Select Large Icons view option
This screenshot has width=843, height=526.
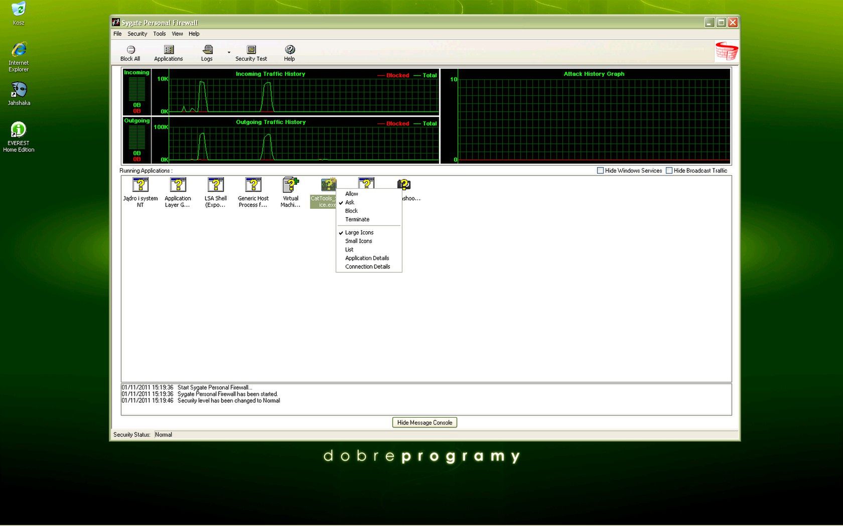(x=369, y=232)
